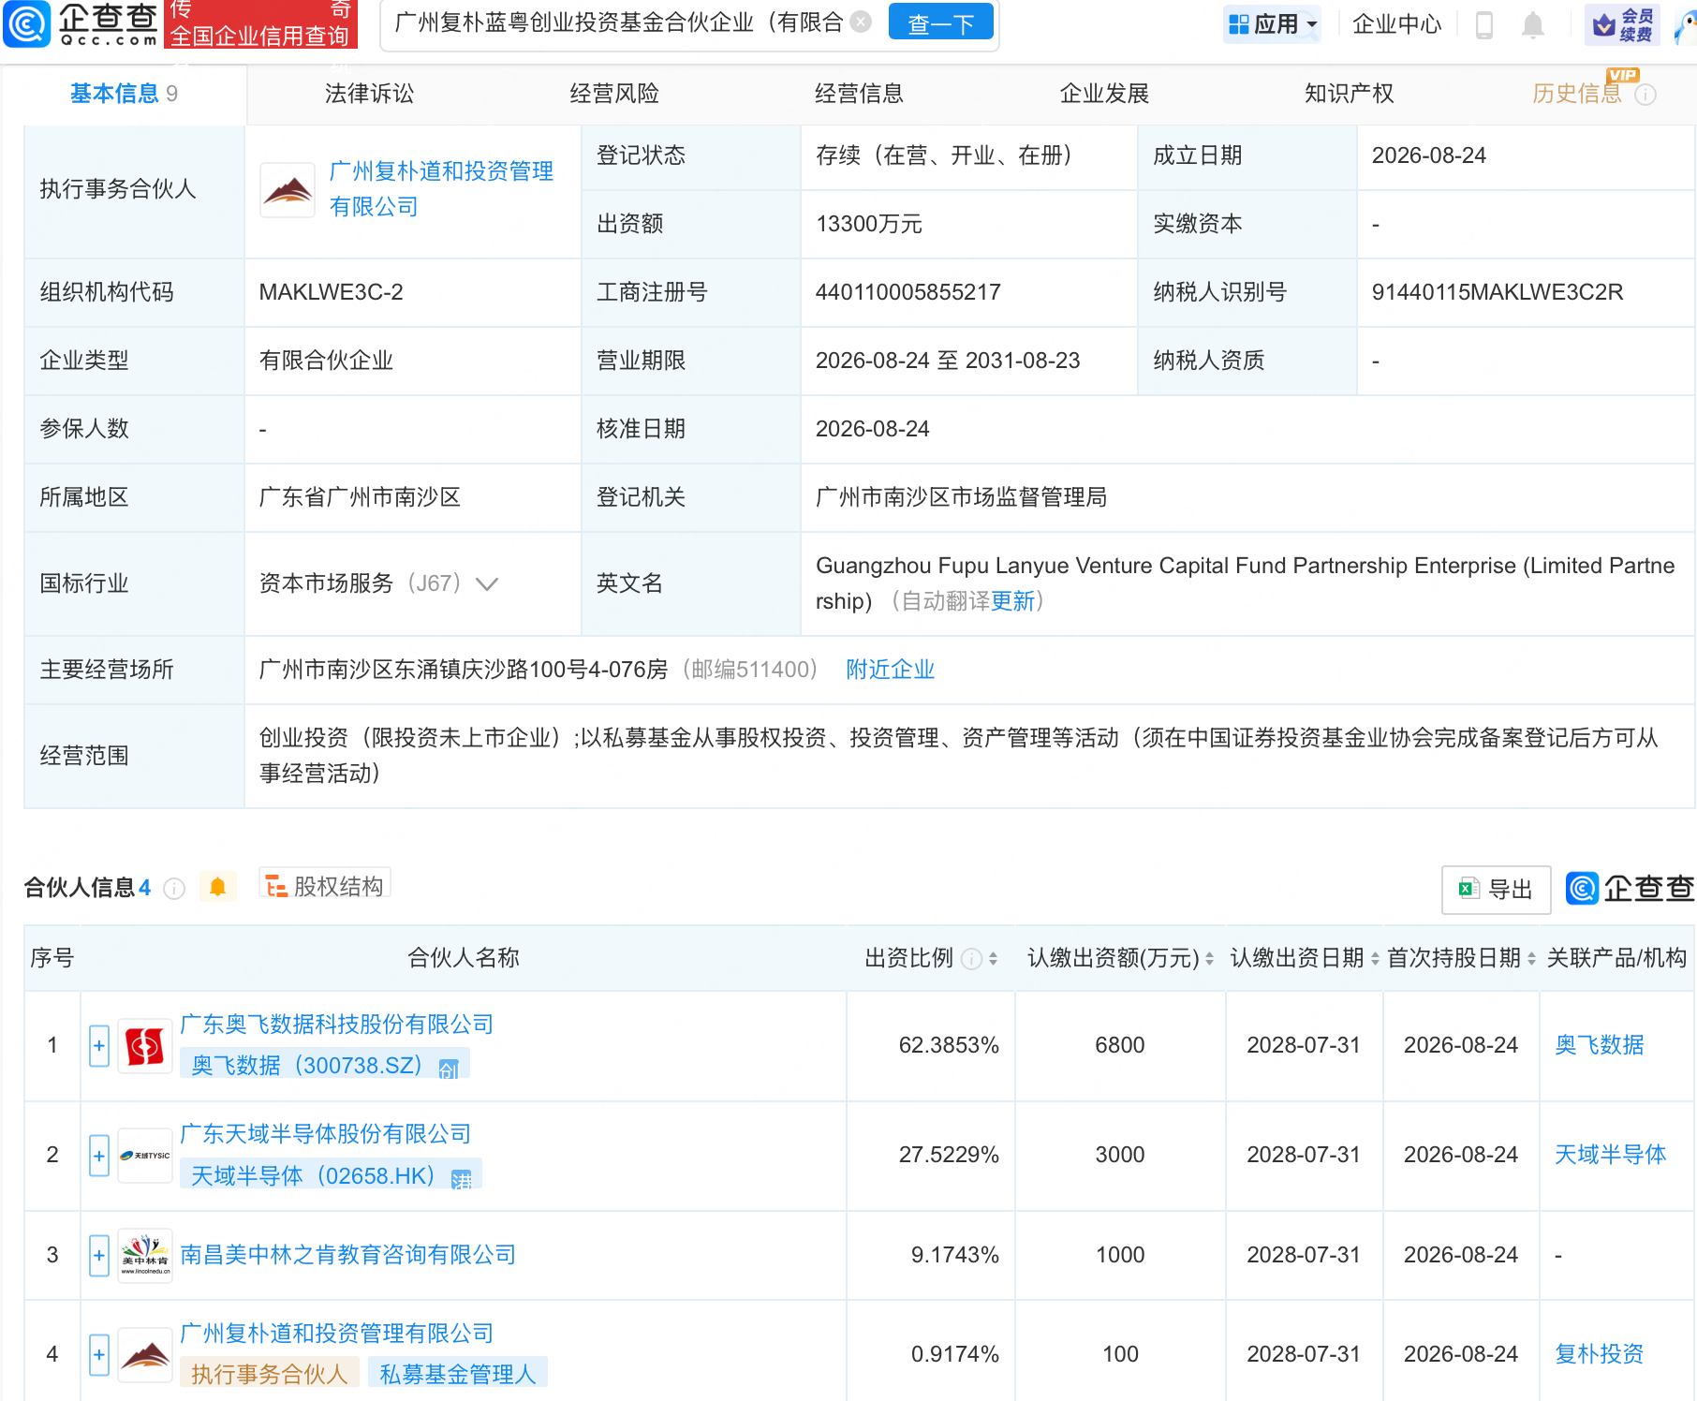
Task: Clear the search box with the X icon
Action: pyautogui.click(x=861, y=22)
